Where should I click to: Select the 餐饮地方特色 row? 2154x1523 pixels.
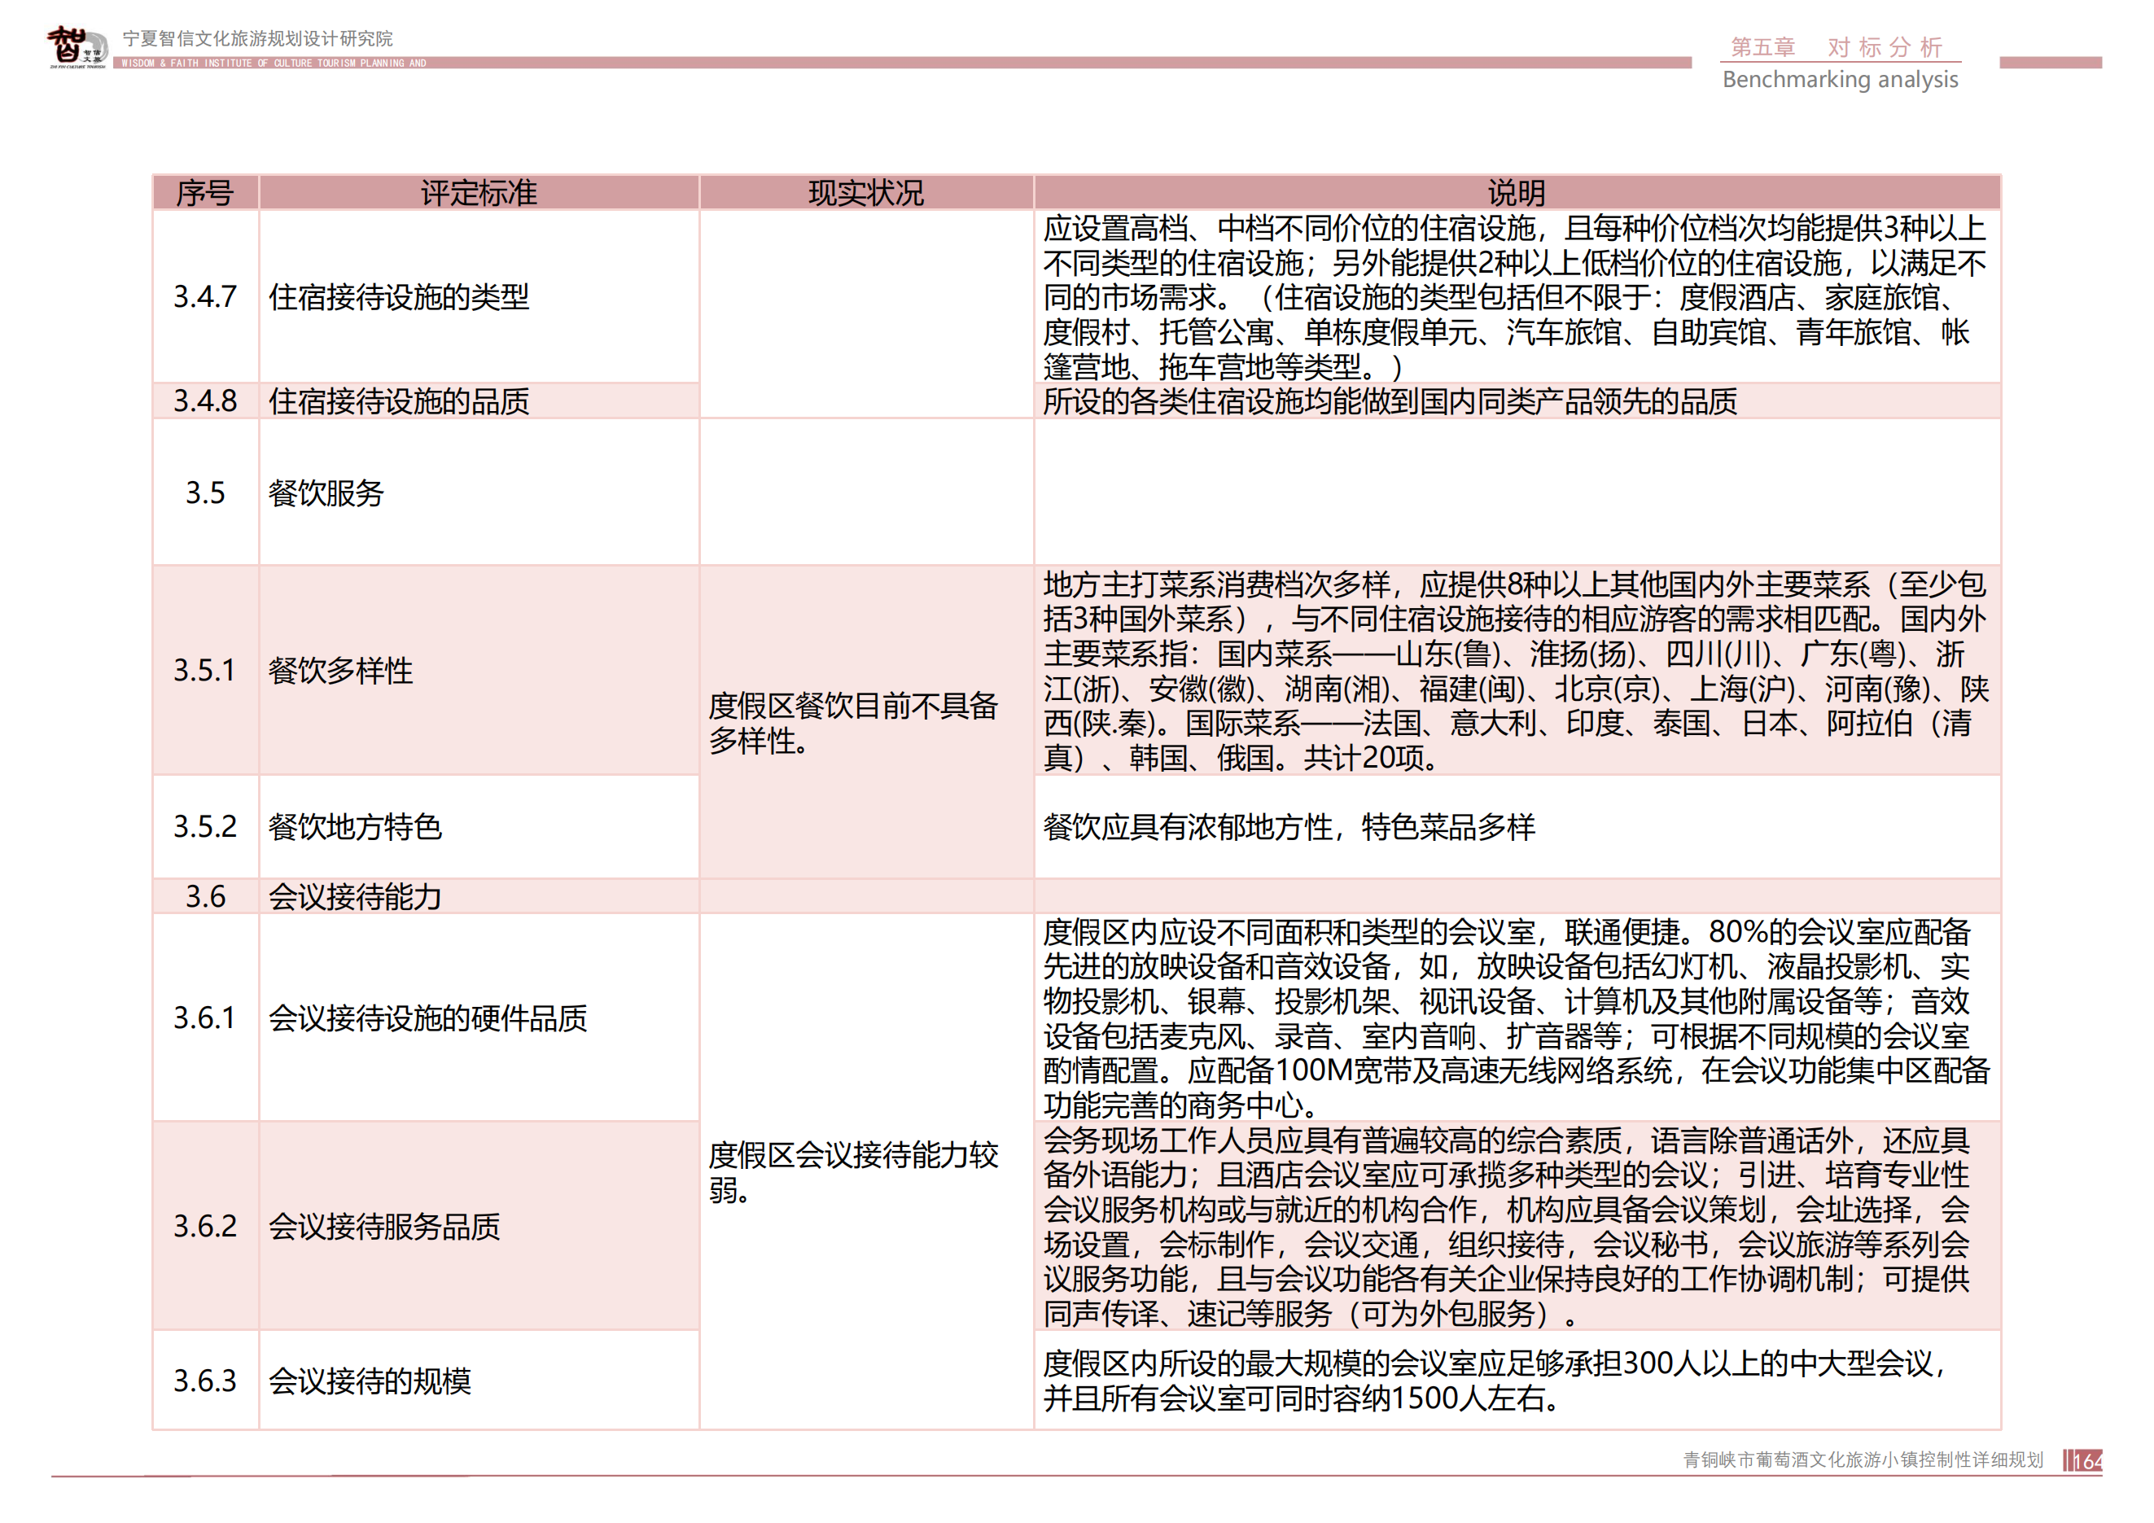click(x=357, y=828)
